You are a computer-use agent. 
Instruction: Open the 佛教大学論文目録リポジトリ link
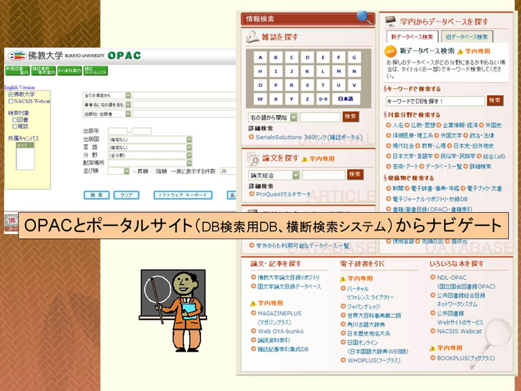click(x=289, y=277)
